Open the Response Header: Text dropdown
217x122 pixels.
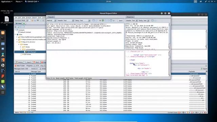click(x=132, y=20)
